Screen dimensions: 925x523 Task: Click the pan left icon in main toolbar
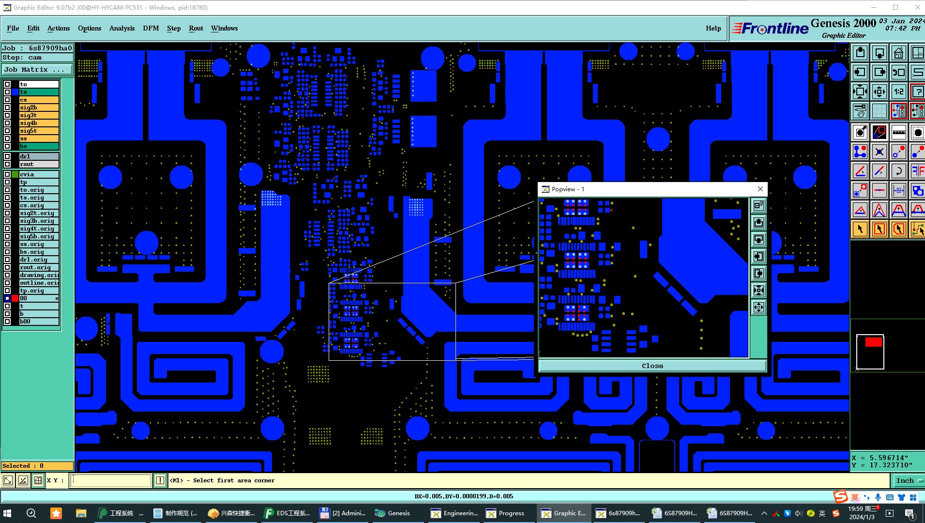pos(860,72)
